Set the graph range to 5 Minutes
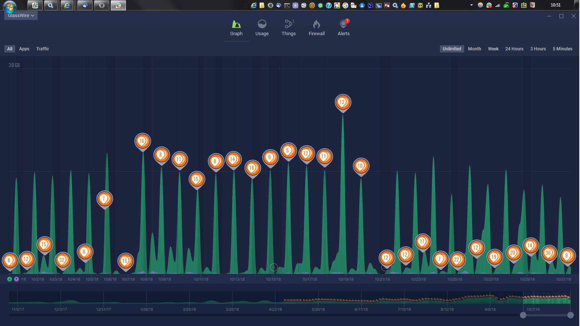 click(x=562, y=49)
